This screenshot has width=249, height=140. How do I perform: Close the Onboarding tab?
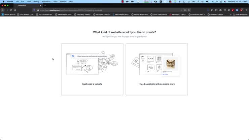tap(40, 5)
